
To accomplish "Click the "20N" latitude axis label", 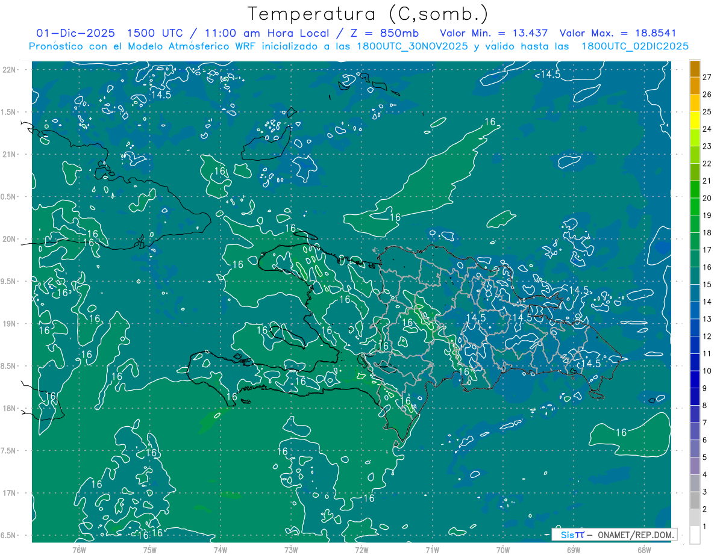I will [9, 239].
